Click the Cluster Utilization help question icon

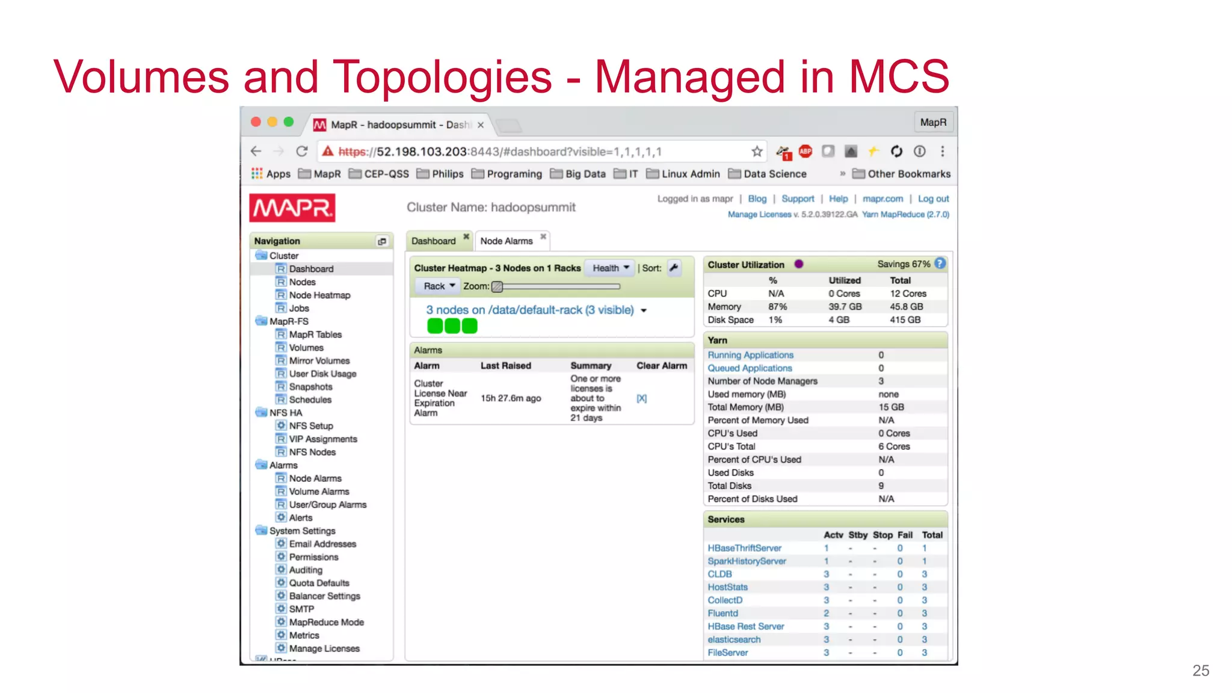(940, 263)
